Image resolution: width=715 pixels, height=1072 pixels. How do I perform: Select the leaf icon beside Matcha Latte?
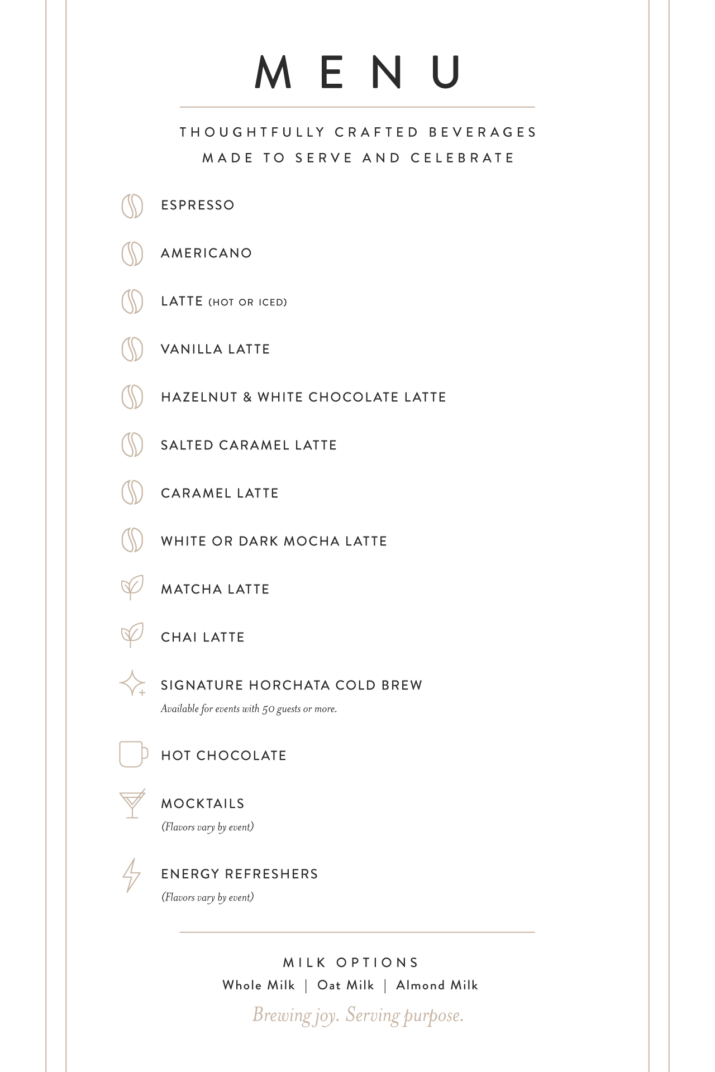(132, 587)
